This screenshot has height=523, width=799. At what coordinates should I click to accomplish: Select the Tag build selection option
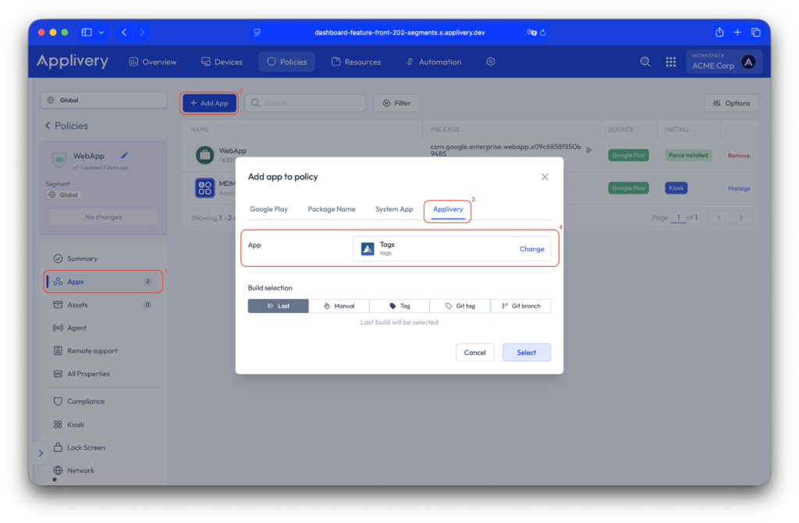pyautogui.click(x=399, y=305)
